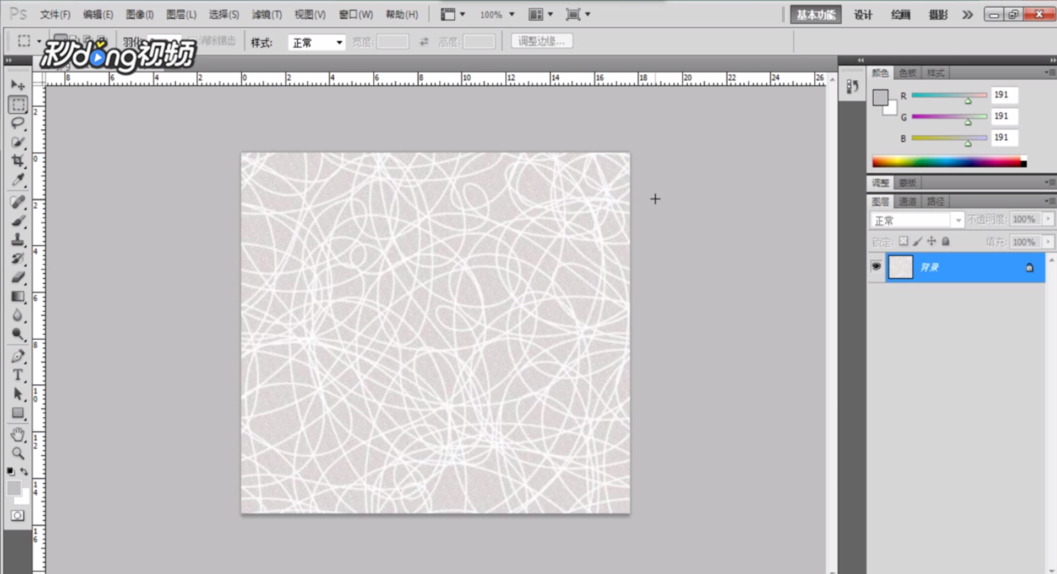Open the 图像(I) menu
The width and height of the screenshot is (1057, 574).
(x=140, y=15)
